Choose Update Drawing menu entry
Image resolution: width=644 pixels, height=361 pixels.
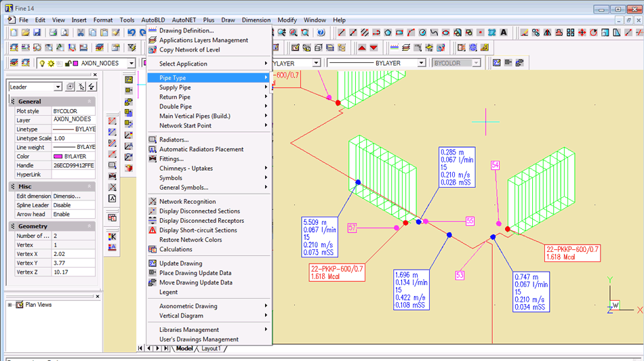click(209, 263)
